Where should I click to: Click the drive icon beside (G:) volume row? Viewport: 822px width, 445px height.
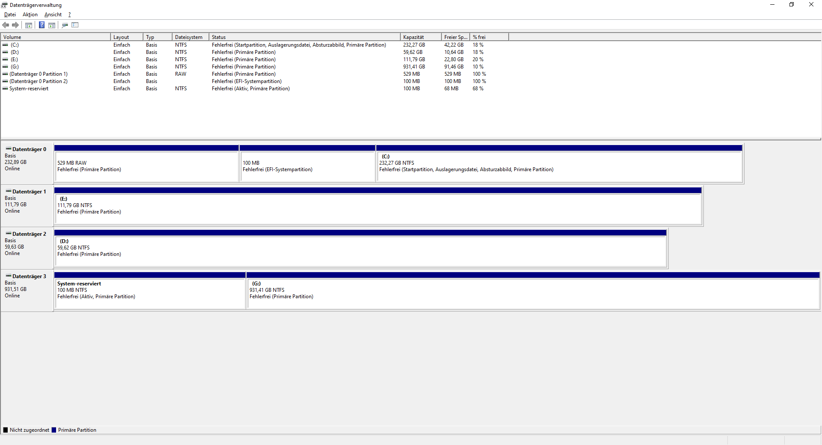tap(5, 67)
